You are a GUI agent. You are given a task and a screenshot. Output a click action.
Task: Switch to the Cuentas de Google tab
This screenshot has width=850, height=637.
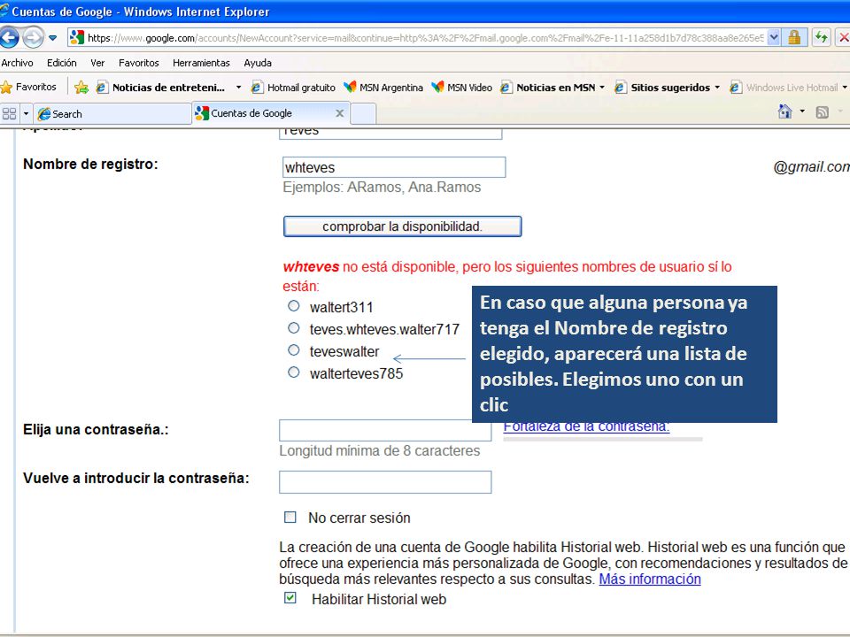click(x=270, y=113)
